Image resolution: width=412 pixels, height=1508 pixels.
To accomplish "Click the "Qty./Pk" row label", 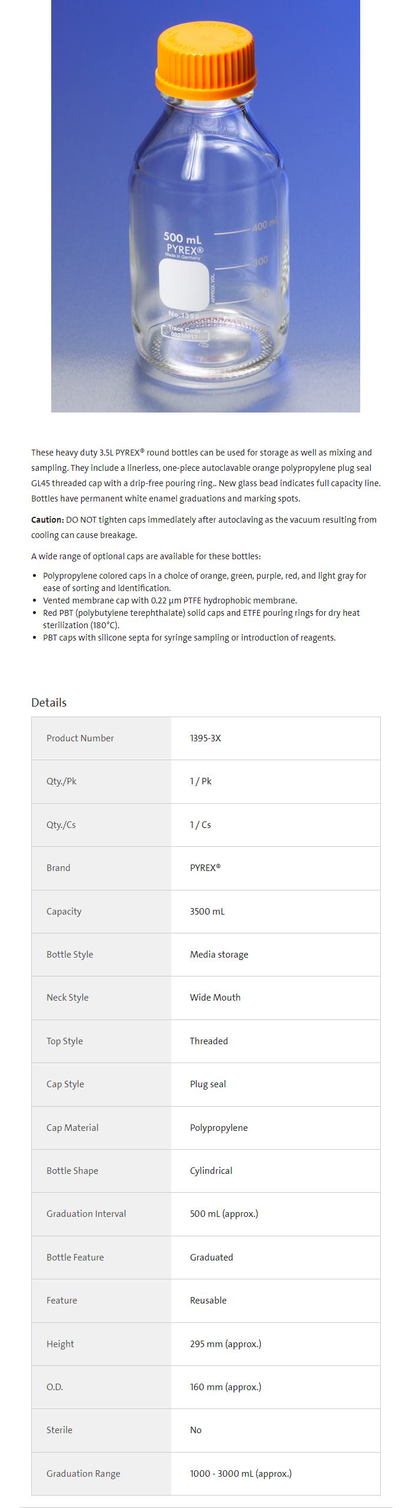I will pyautogui.click(x=61, y=781).
